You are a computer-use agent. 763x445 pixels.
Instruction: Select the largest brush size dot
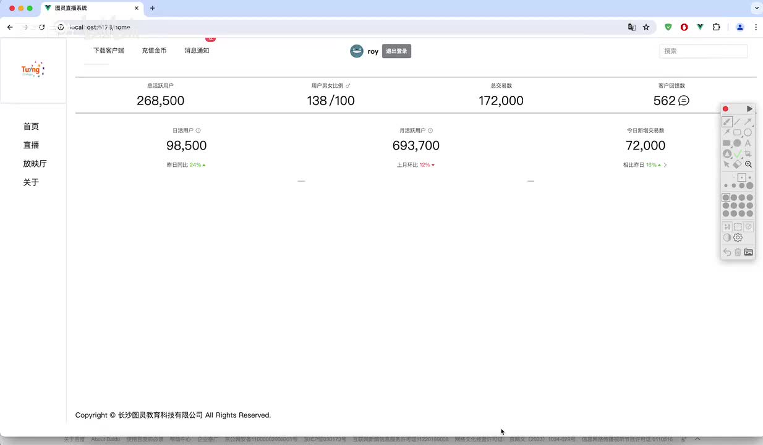coord(750,185)
